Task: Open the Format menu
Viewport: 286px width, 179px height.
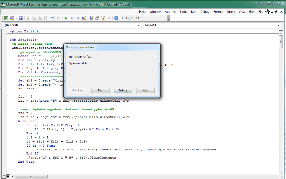Action: (x=218, y=12)
